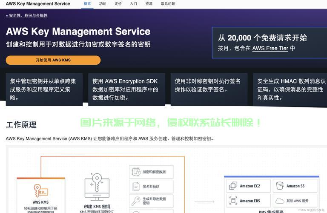This screenshot has height=213, width=327.
Task: Click the 开始使用 AWS KMS button
Action: (x=53, y=60)
